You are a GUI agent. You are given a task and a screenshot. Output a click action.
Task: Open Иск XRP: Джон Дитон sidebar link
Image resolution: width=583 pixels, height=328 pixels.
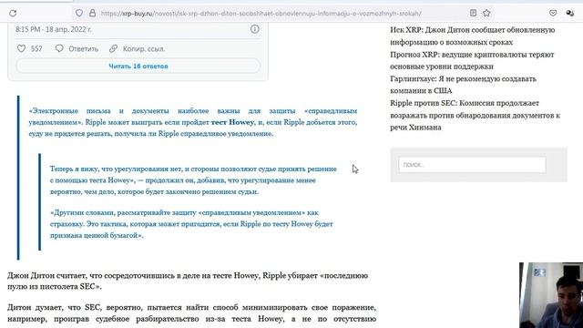coord(472,36)
